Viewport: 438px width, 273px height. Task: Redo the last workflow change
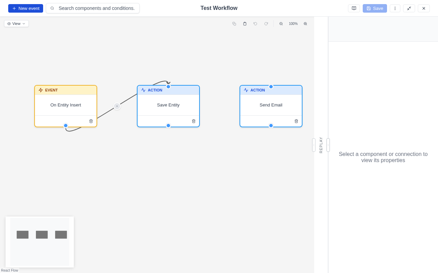(x=266, y=24)
